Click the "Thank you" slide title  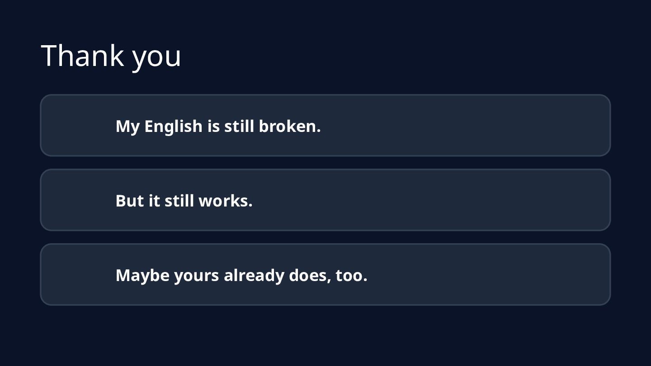tap(111, 56)
